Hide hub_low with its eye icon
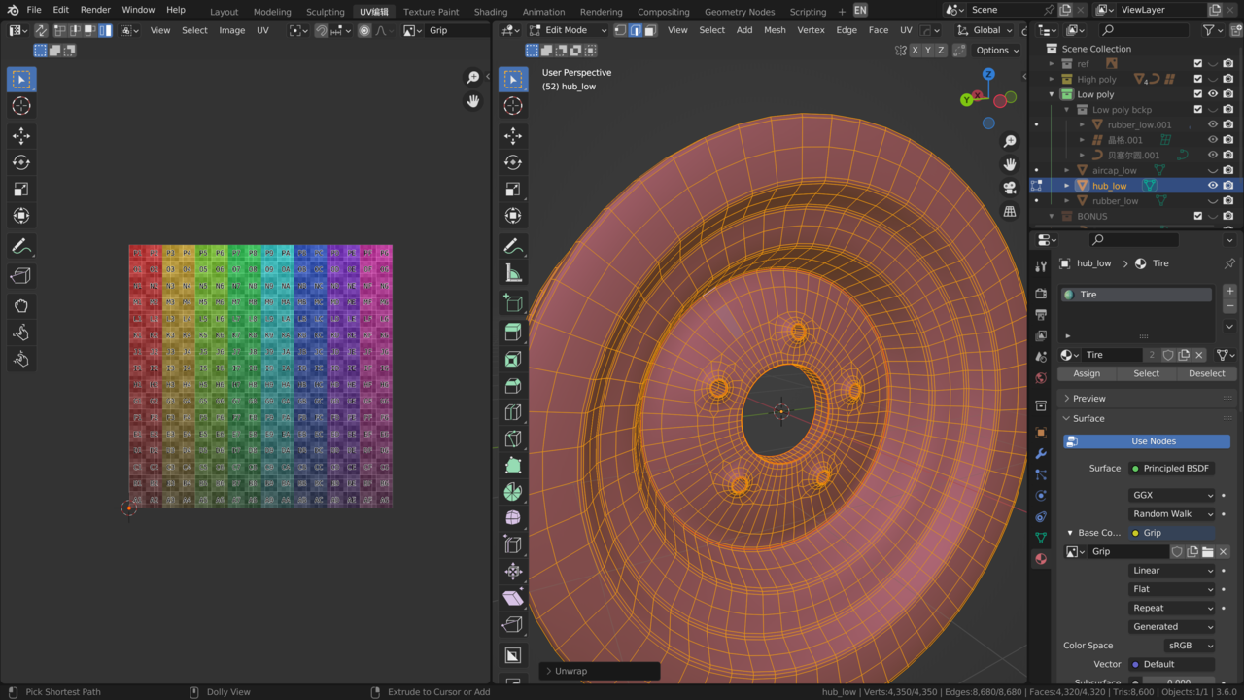Screen dimensions: 1244x700 1213,186
